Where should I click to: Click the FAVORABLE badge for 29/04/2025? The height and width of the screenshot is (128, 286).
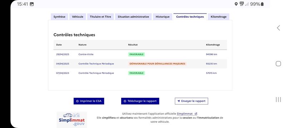click(x=137, y=54)
